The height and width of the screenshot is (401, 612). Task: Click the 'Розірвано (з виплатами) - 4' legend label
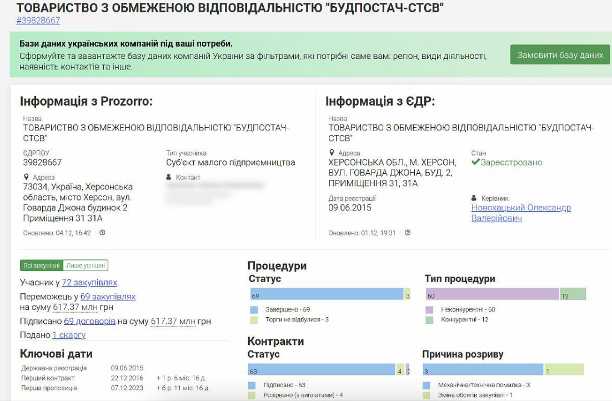[x=303, y=395]
